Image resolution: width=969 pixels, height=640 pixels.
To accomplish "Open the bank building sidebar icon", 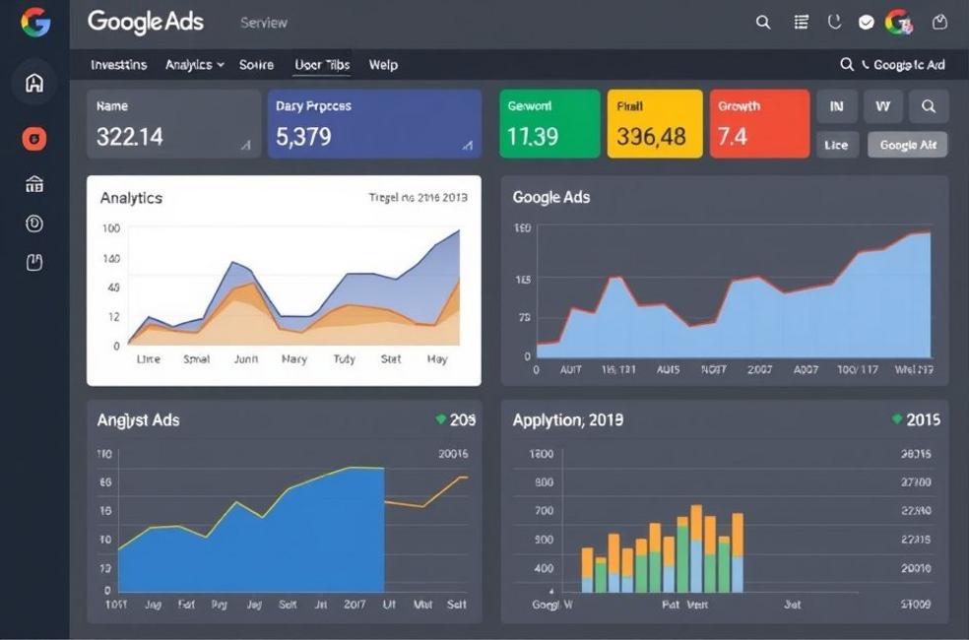I will (34, 184).
